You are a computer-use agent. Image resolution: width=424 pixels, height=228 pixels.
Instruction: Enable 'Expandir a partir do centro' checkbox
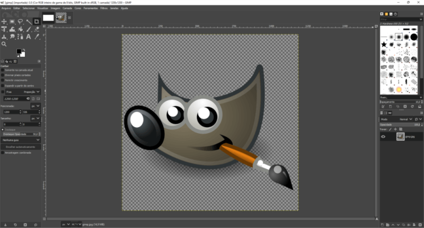tap(3, 86)
